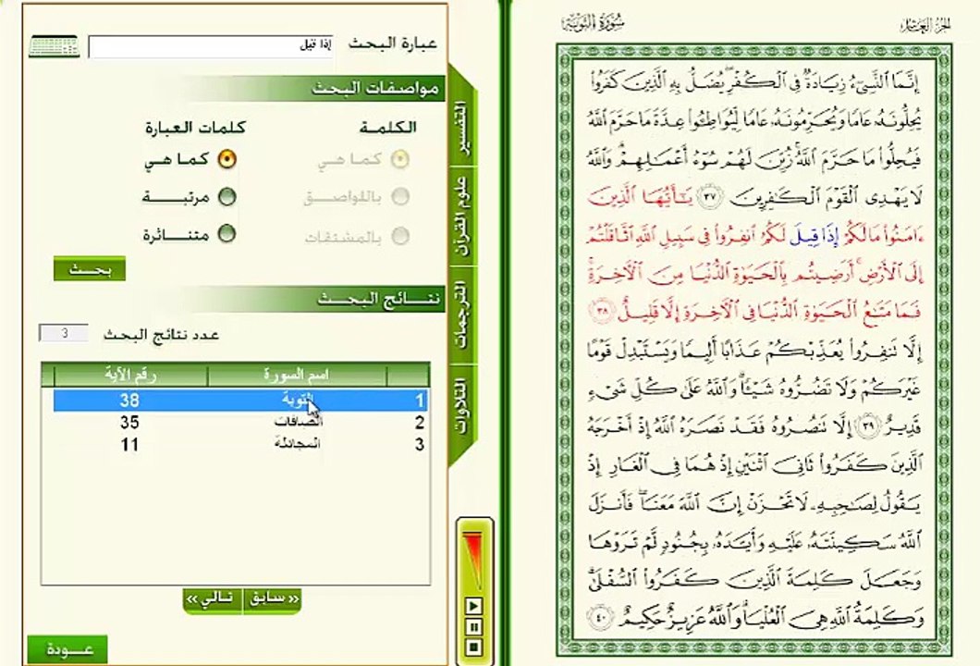
Task: Pause the recitation audio
Action: [x=473, y=626]
